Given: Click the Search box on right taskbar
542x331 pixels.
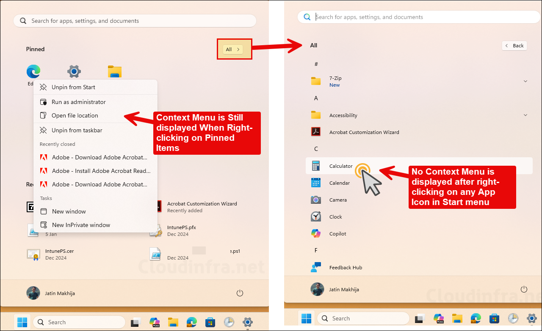Looking at the screenshot, I should (363, 318).
